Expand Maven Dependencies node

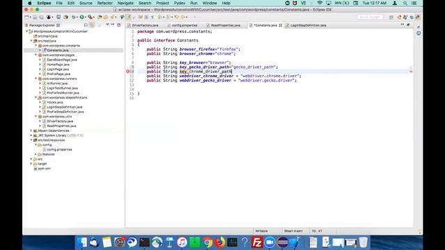[x=31, y=131]
